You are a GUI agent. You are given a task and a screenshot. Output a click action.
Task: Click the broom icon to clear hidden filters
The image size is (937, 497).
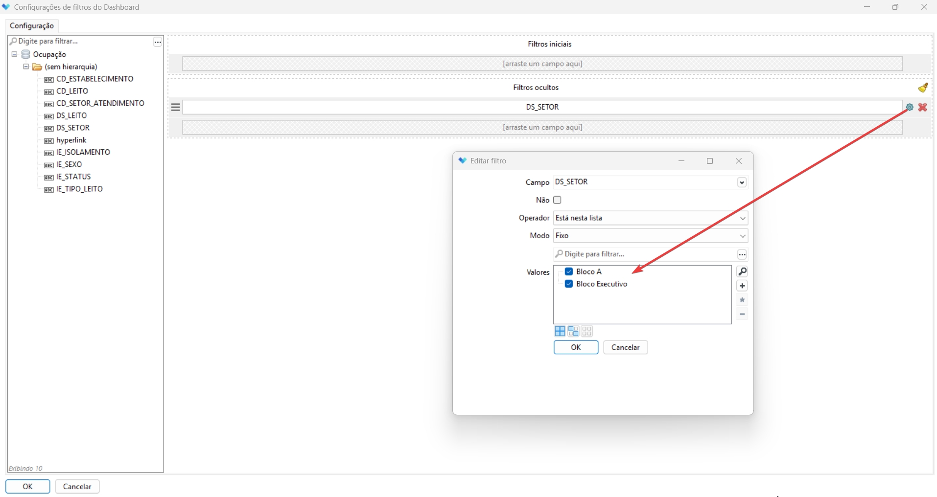[923, 88]
